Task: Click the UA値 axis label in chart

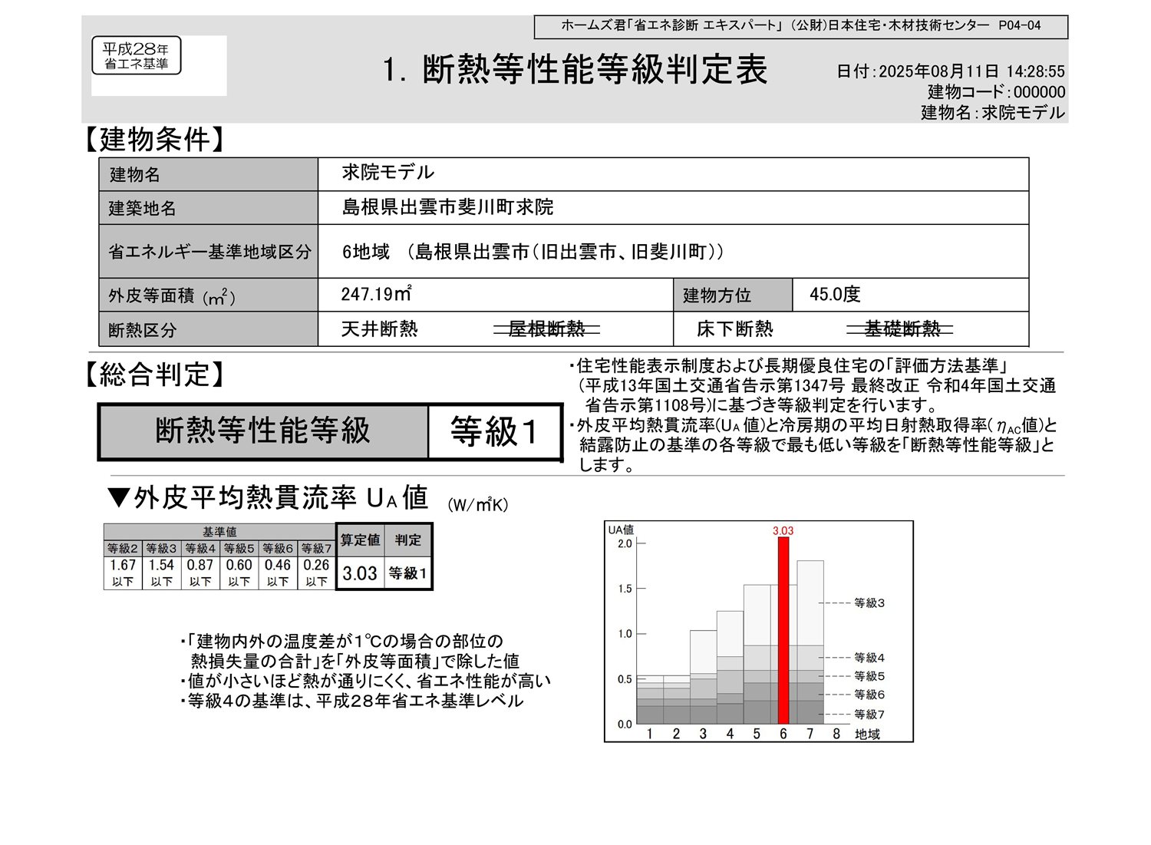Action: [621, 530]
